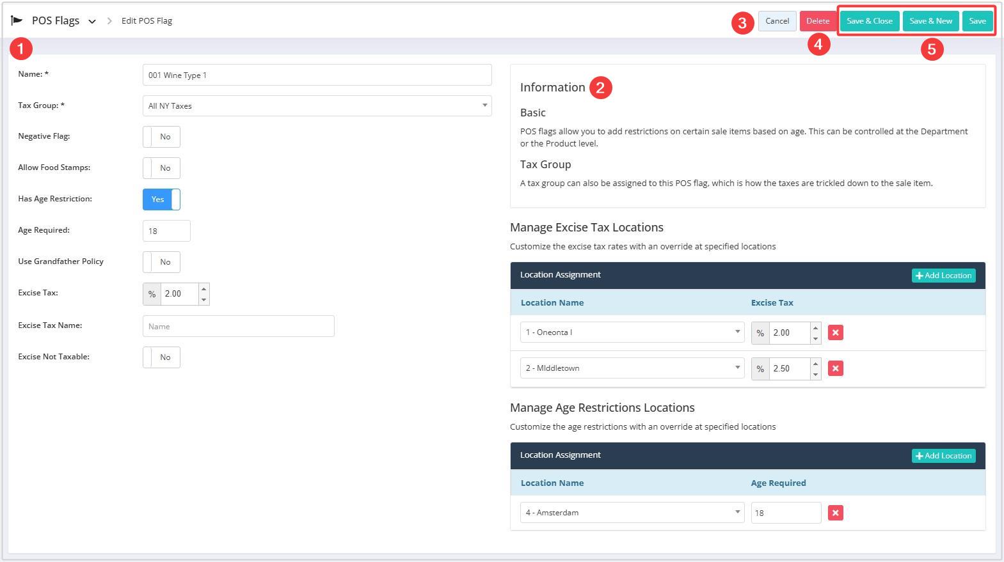Screen dimensions: 1004x562
Task: Add Location to excise tax assignment
Action: (943, 276)
